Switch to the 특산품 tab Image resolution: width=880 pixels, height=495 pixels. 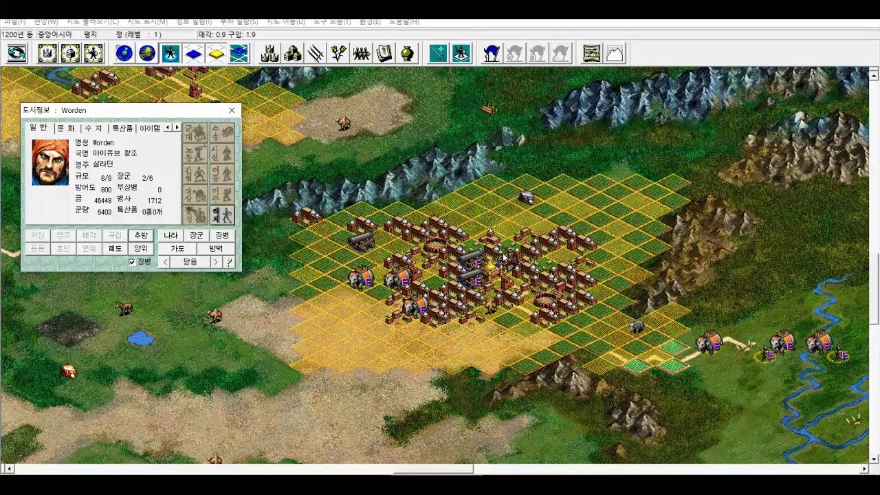click(x=122, y=129)
